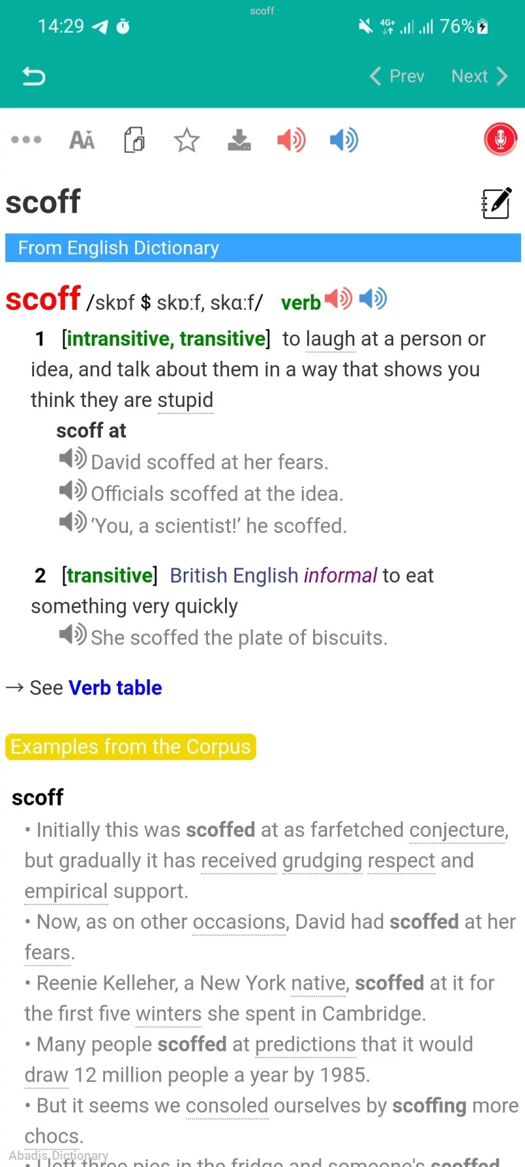Play American pronunciation with red speaker icon
Viewport: 525px width, 1167px height.
pos(291,139)
